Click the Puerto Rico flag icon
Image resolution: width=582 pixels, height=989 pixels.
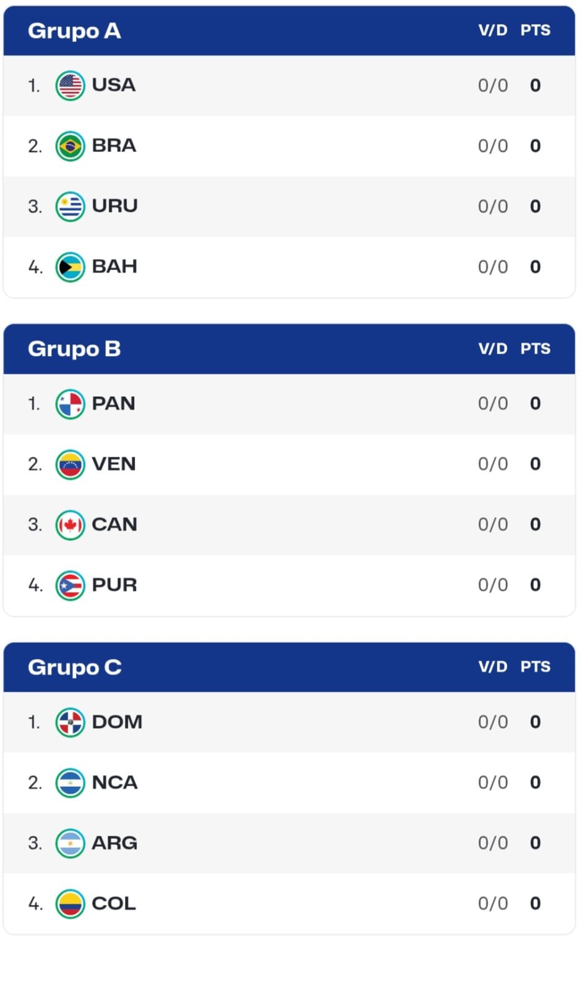pyautogui.click(x=70, y=586)
